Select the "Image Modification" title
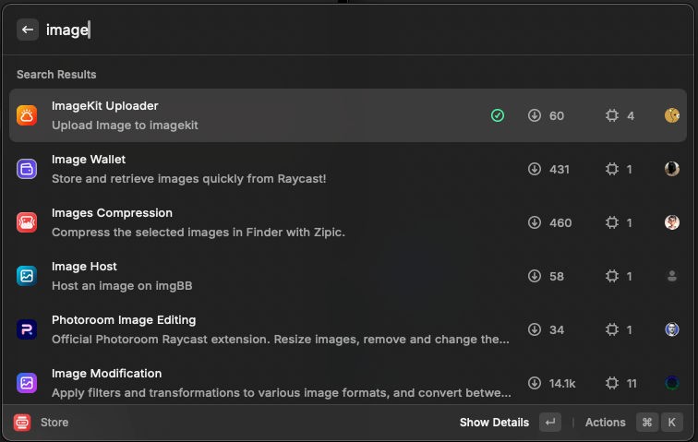Screen dimensions: 698x442 pos(107,373)
